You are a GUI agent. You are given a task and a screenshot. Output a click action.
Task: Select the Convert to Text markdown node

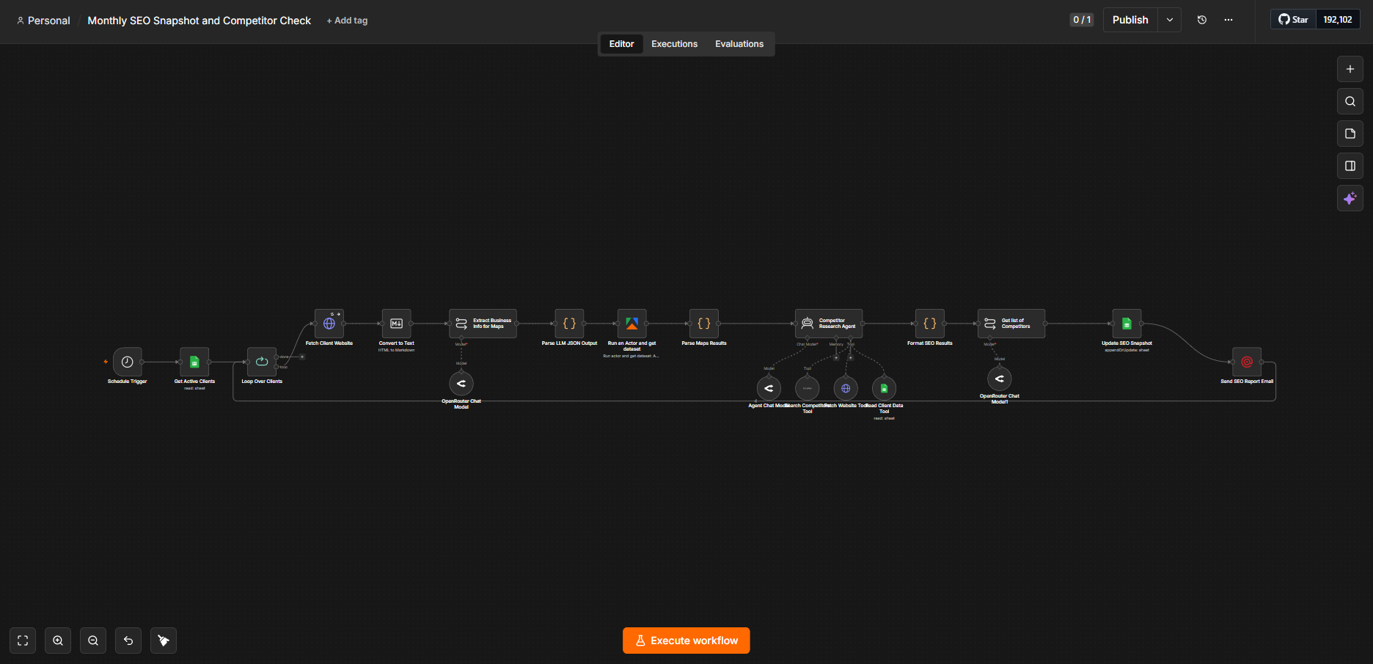click(397, 324)
